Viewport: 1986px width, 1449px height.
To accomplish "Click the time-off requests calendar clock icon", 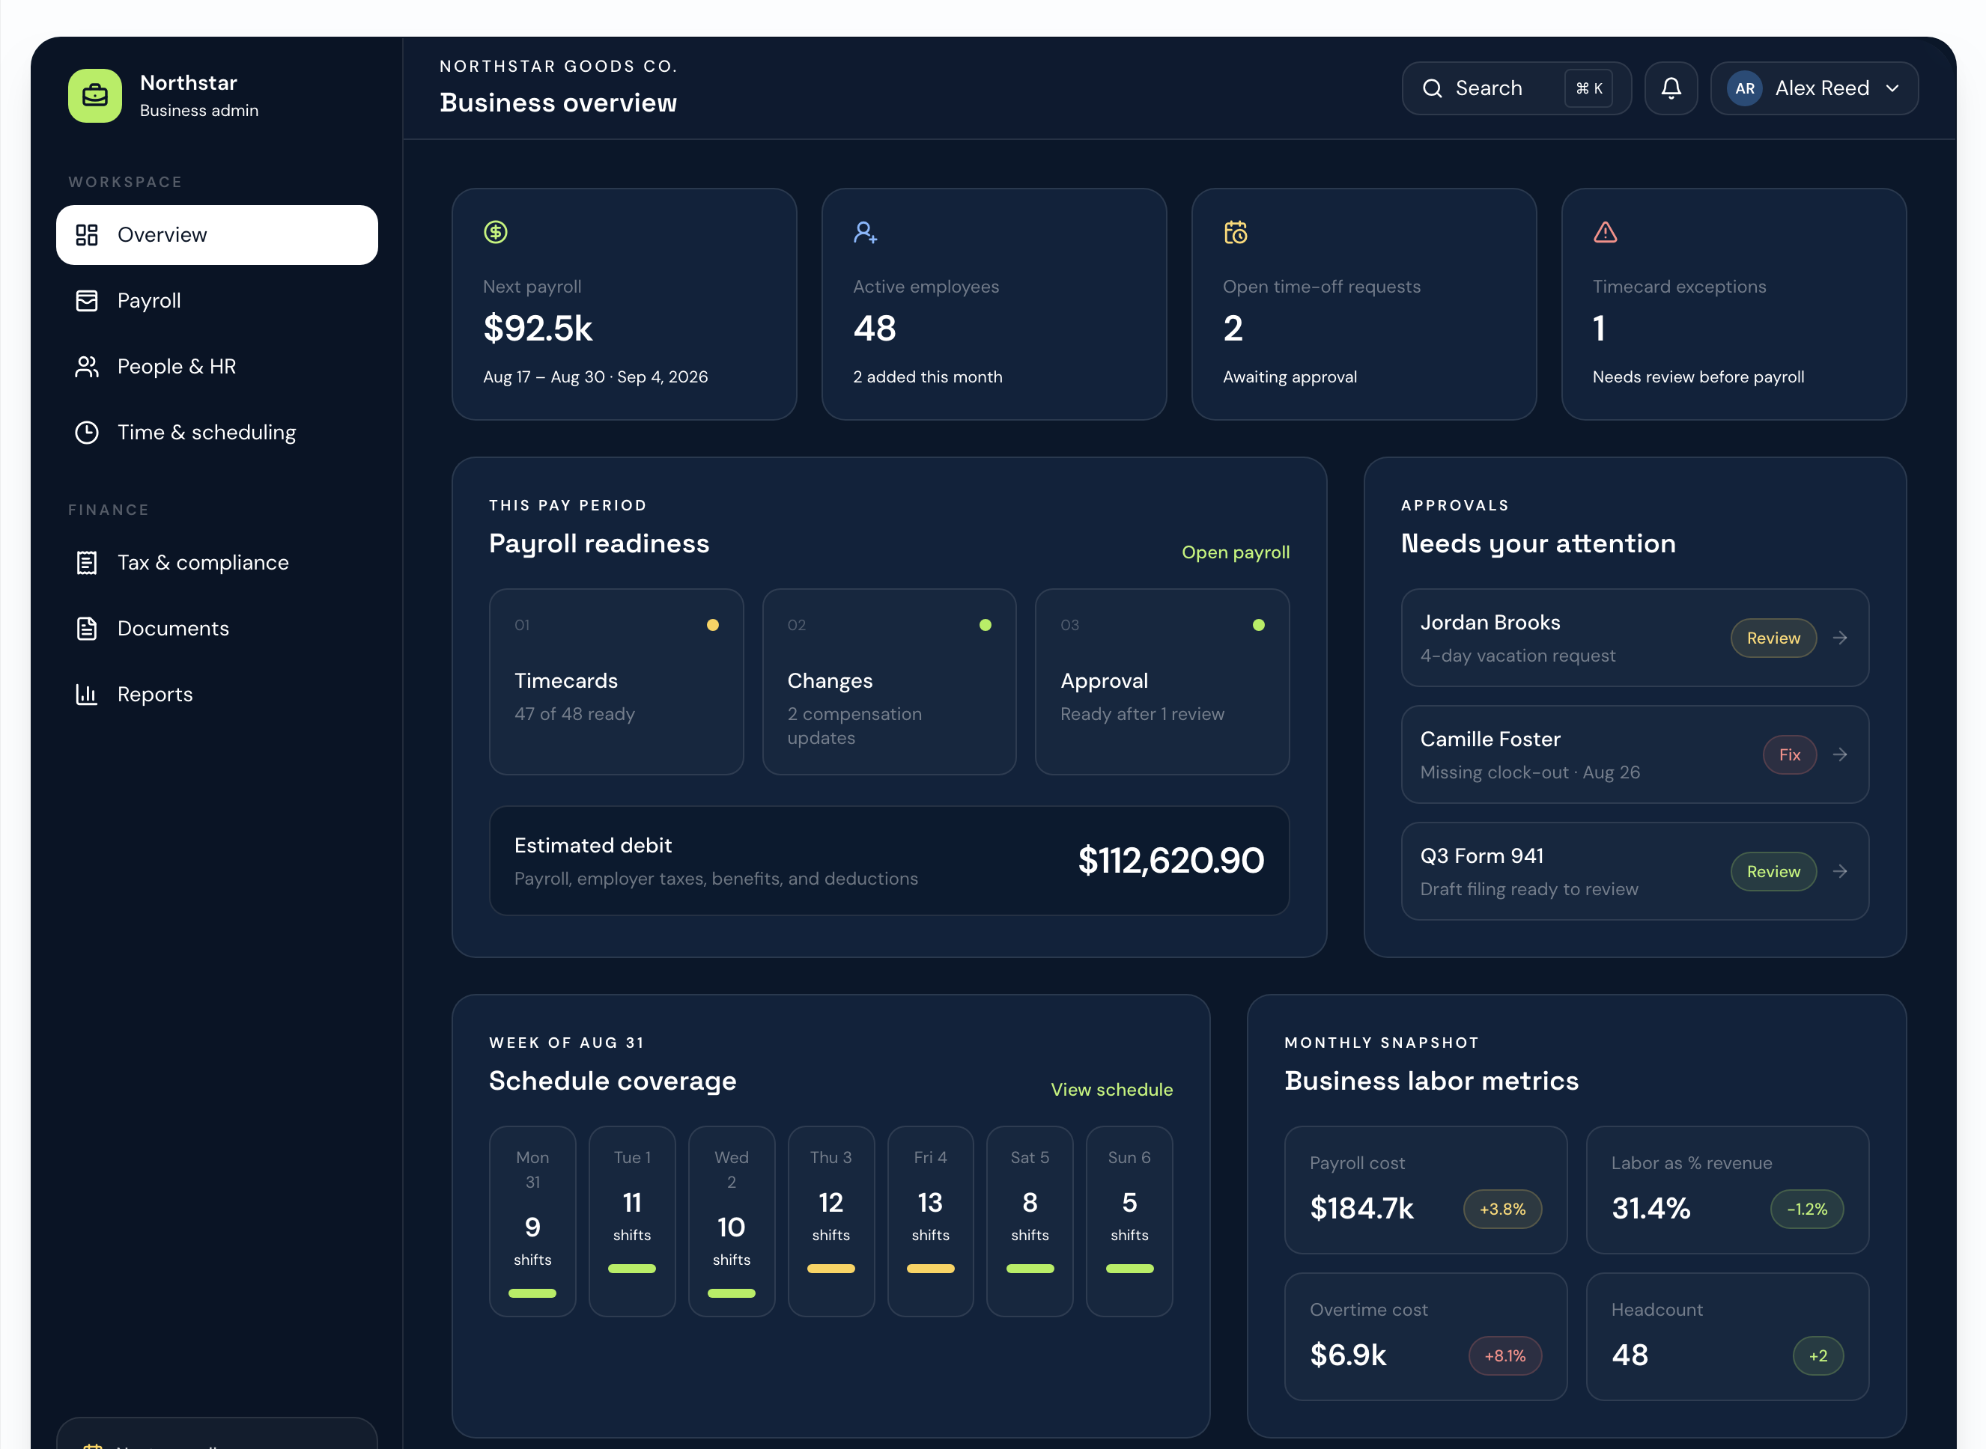I will (x=1236, y=233).
